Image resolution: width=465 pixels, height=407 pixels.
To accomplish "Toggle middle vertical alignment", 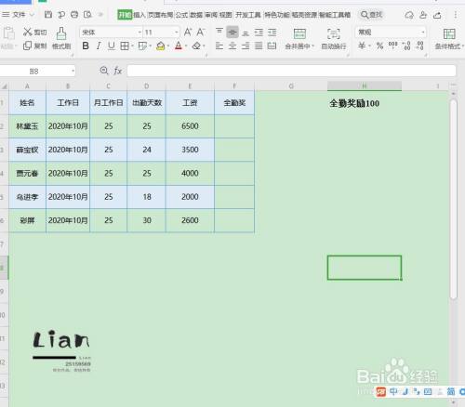I will (x=232, y=32).
